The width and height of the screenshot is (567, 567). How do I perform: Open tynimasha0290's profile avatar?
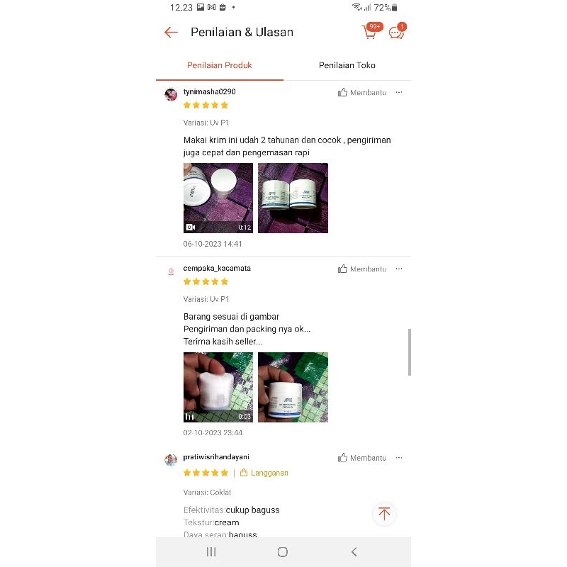click(171, 94)
